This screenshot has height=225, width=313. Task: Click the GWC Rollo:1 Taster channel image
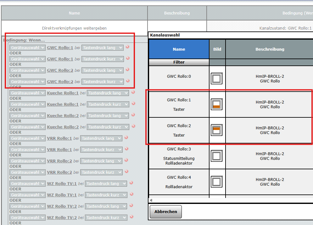pos(216,104)
